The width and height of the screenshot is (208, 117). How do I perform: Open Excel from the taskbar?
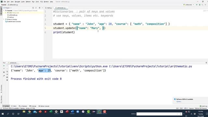(x=51, y=112)
